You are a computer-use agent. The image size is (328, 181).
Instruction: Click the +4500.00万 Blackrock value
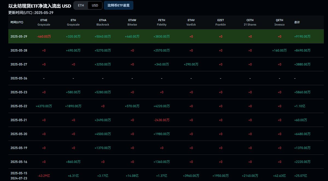103,134
